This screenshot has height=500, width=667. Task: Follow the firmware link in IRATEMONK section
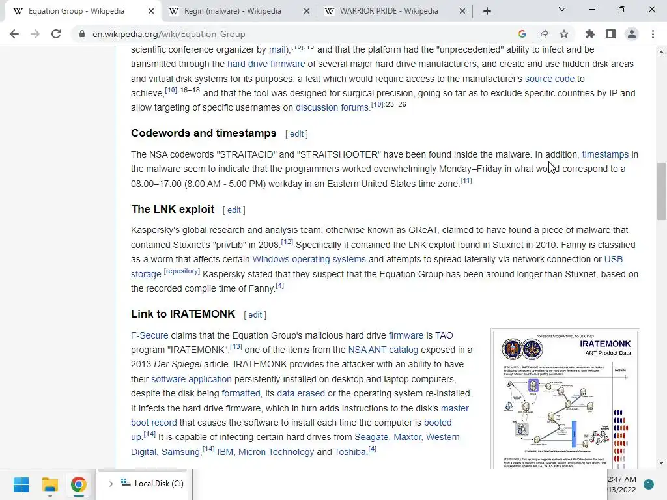click(406, 335)
